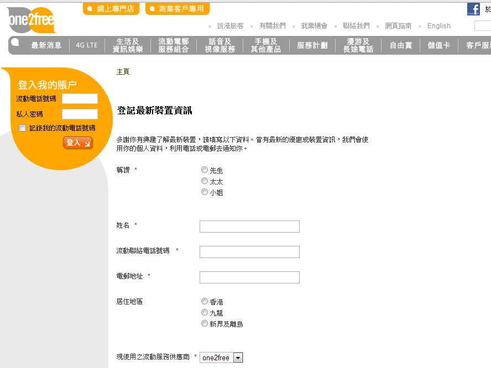Select 先生 title radio button

[x=205, y=170]
